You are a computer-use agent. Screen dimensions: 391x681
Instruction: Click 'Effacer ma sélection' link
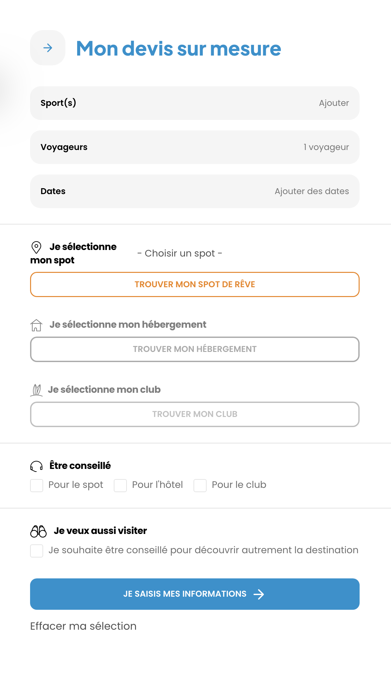[83, 626]
